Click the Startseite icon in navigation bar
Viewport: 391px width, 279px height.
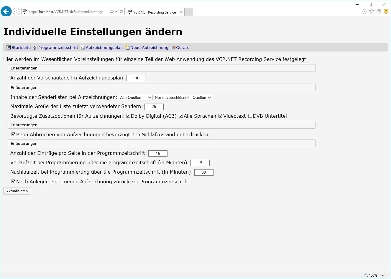pos(9,48)
